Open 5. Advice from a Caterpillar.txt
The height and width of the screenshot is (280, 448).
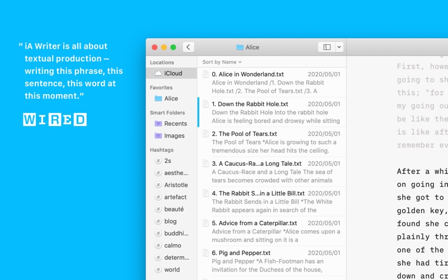pos(272,231)
